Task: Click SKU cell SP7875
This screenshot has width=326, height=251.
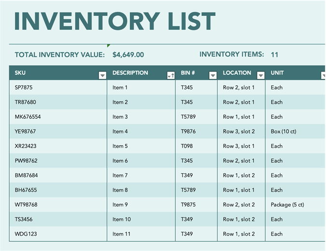Action: pos(24,88)
